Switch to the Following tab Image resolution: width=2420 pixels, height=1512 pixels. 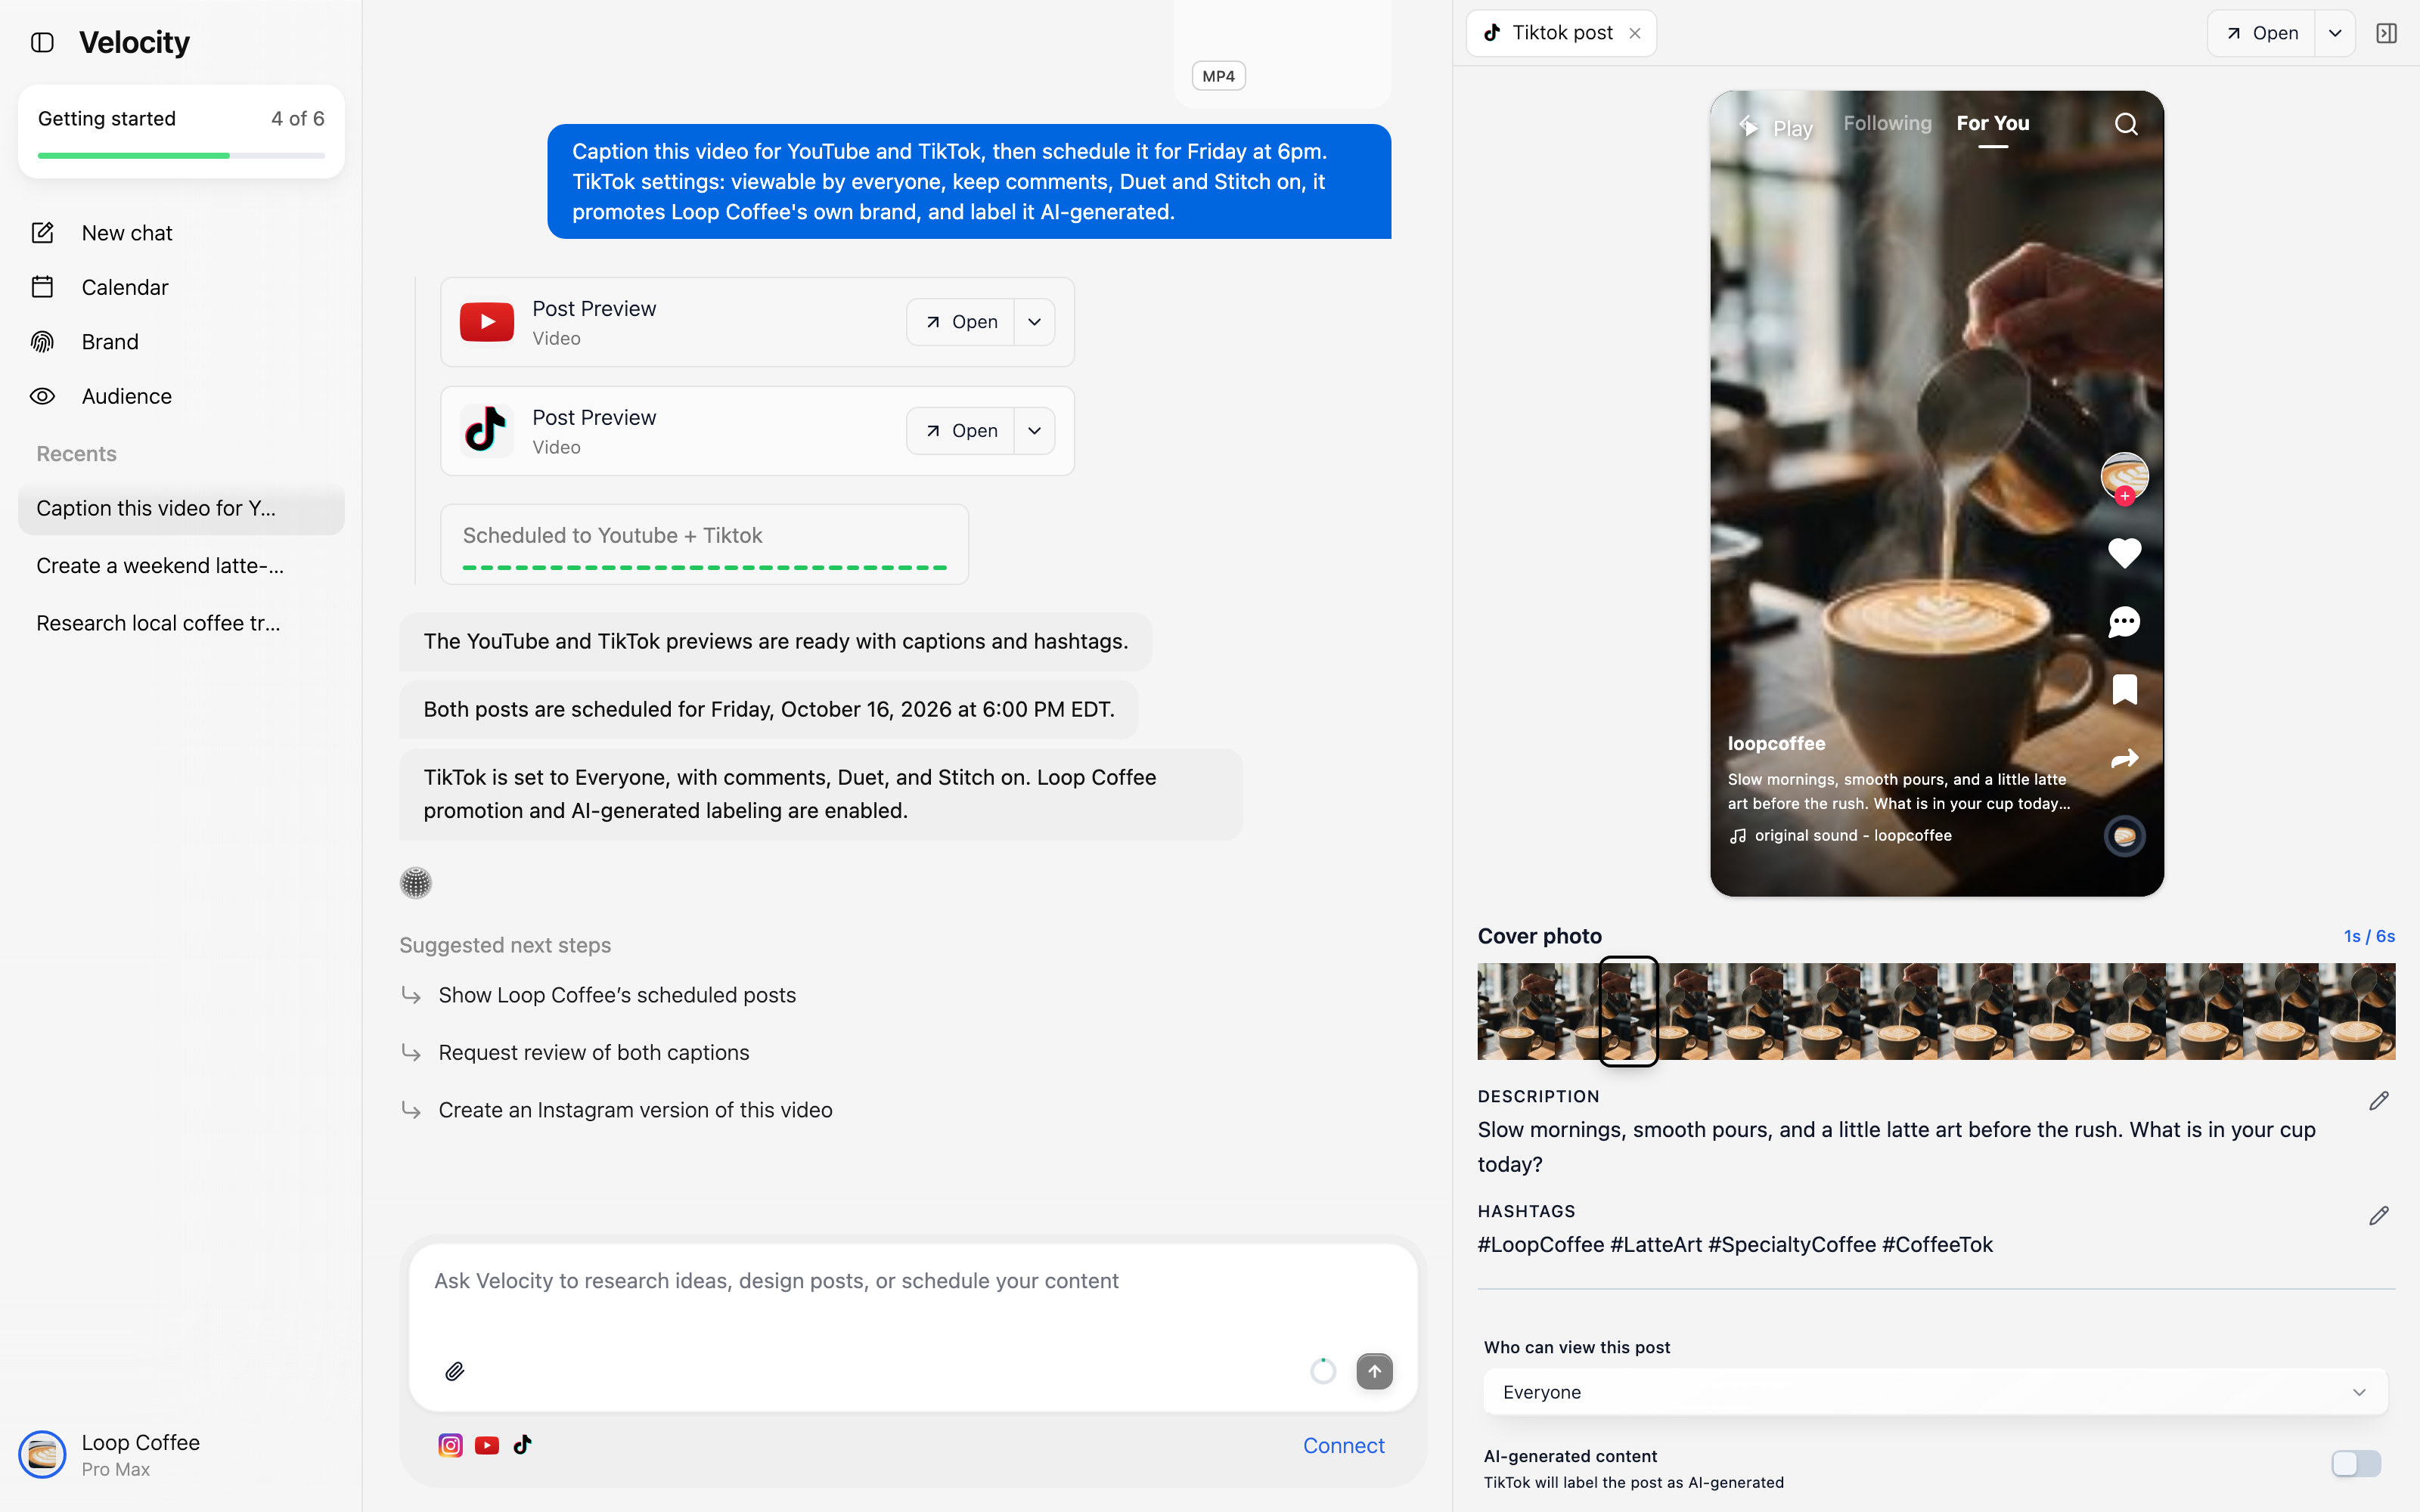pyautogui.click(x=1887, y=123)
